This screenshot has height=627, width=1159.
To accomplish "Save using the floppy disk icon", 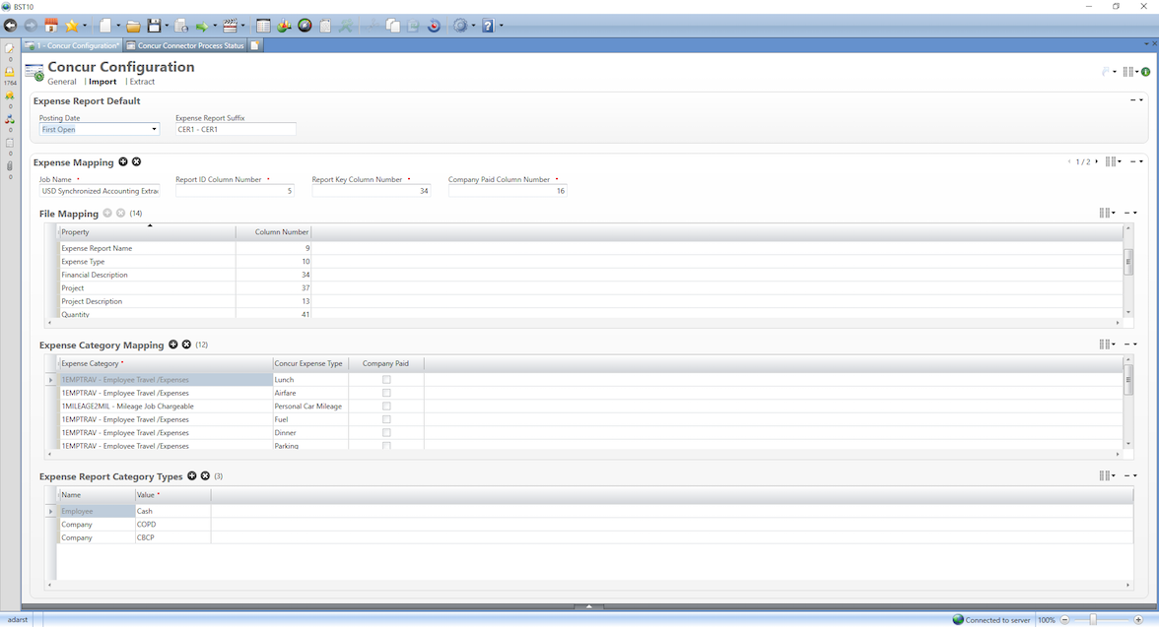I will tap(154, 26).
